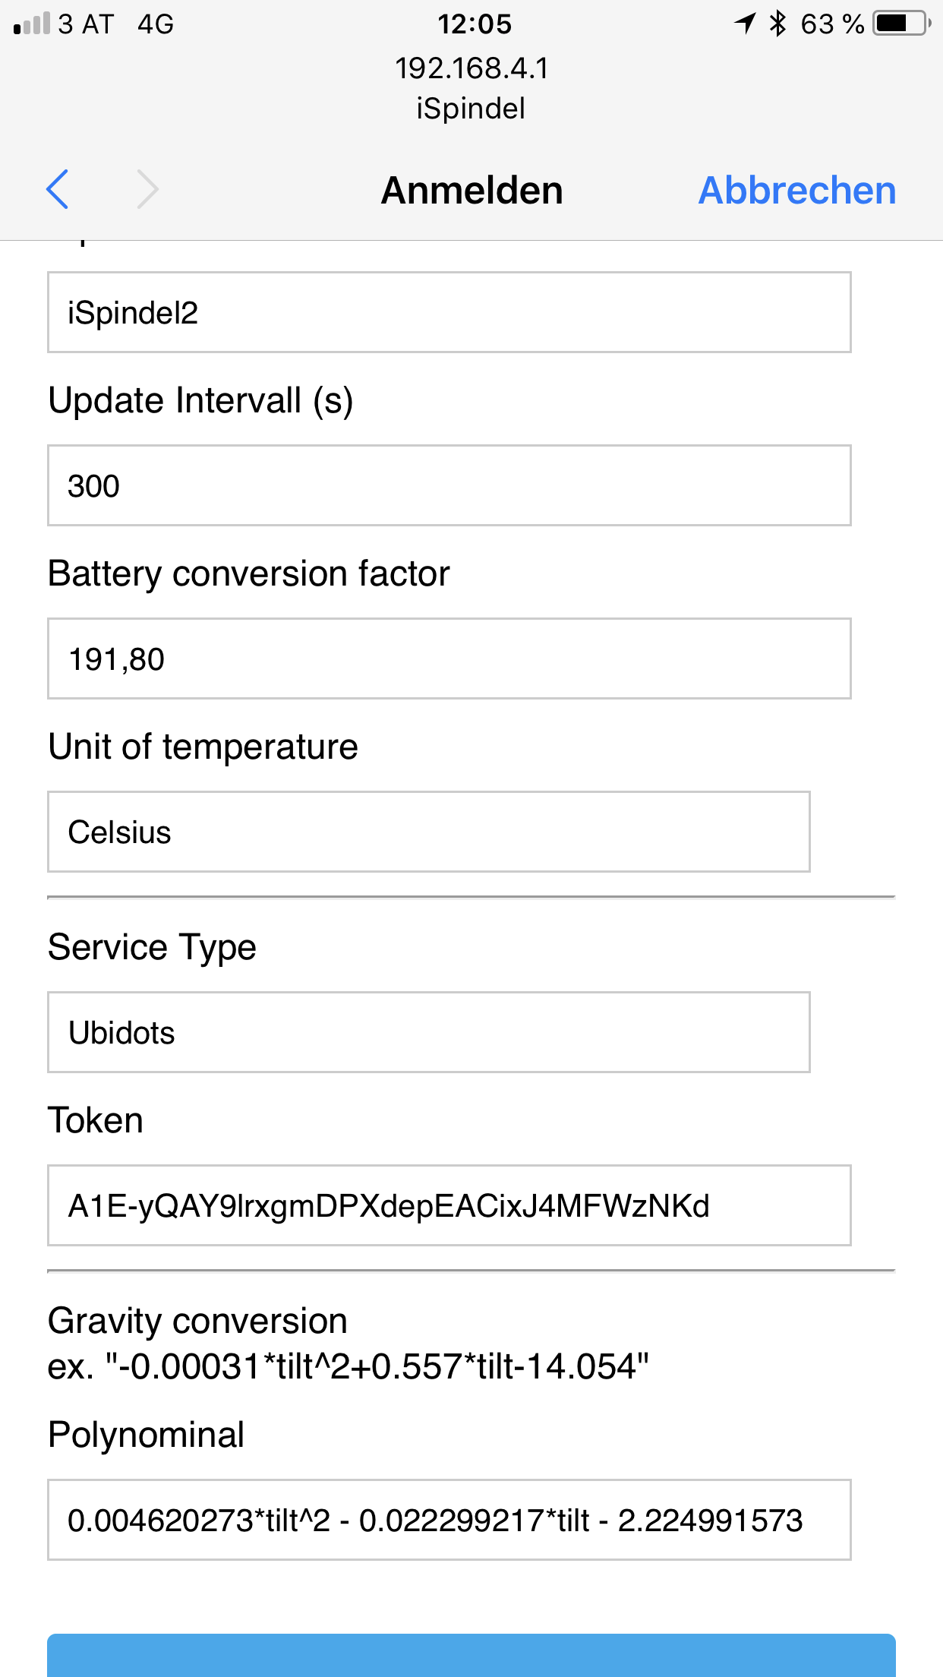
Task: Tap the 4G network indicator
Action: tap(156, 24)
